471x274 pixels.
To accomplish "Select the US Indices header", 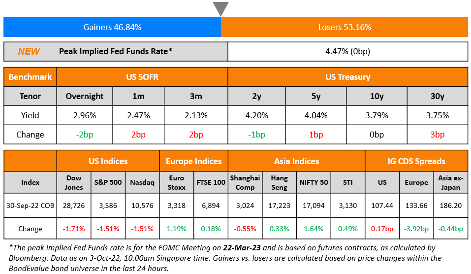I will click(108, 161).
